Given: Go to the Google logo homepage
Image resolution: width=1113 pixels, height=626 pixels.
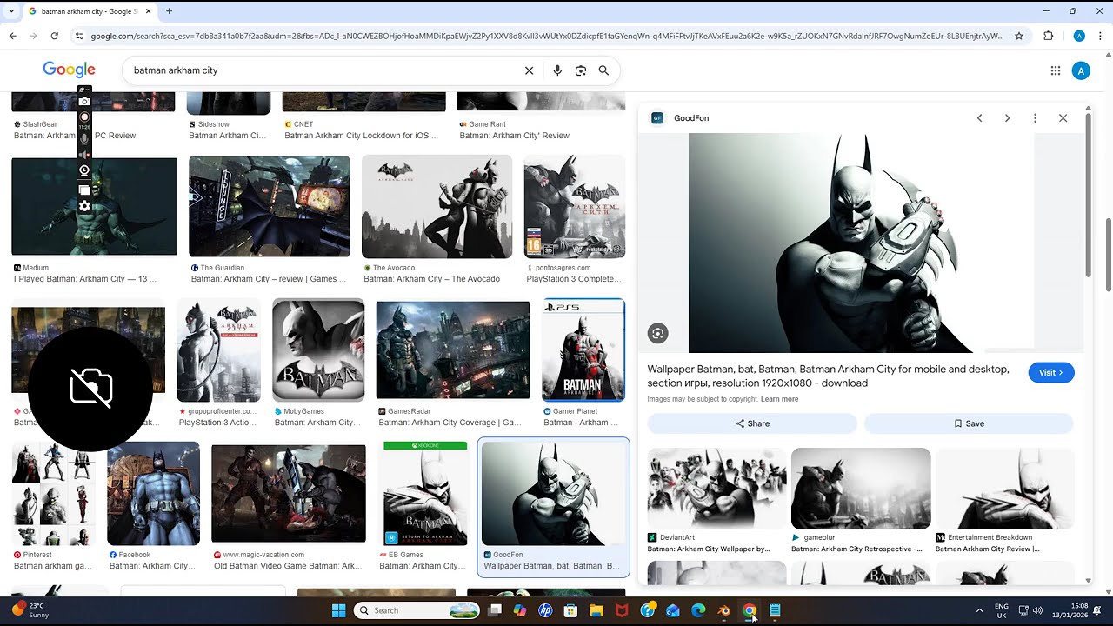Looking at the screenshot, I should pyautogui.click(x=69, y=70).
